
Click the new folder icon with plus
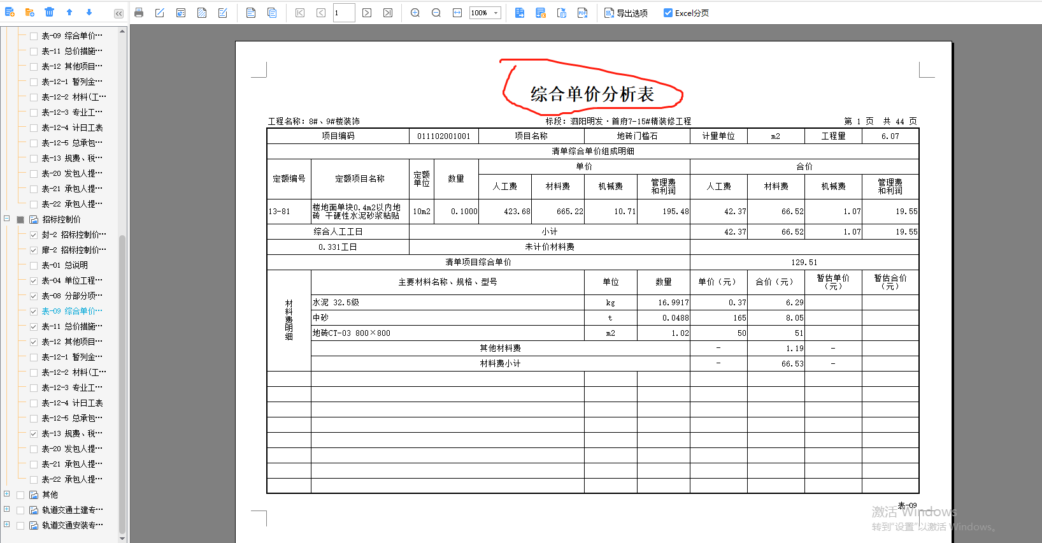(x=29, y=12)
